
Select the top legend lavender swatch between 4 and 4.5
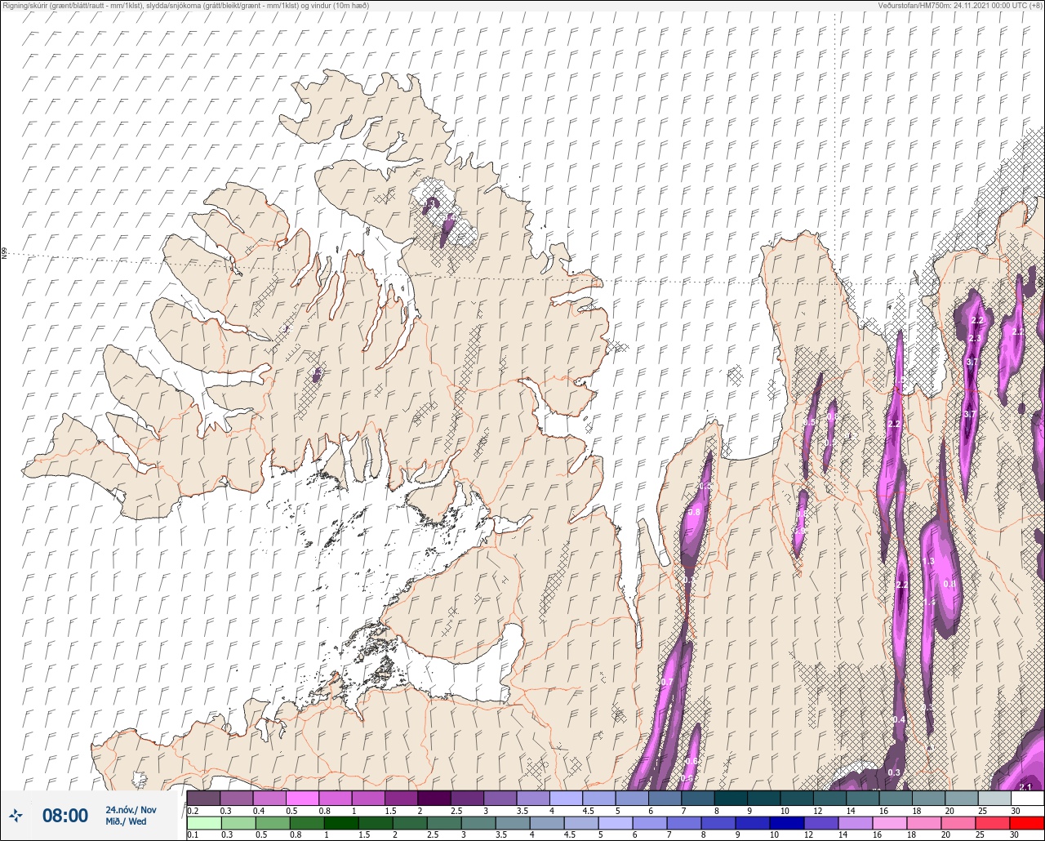coord(566,798)
